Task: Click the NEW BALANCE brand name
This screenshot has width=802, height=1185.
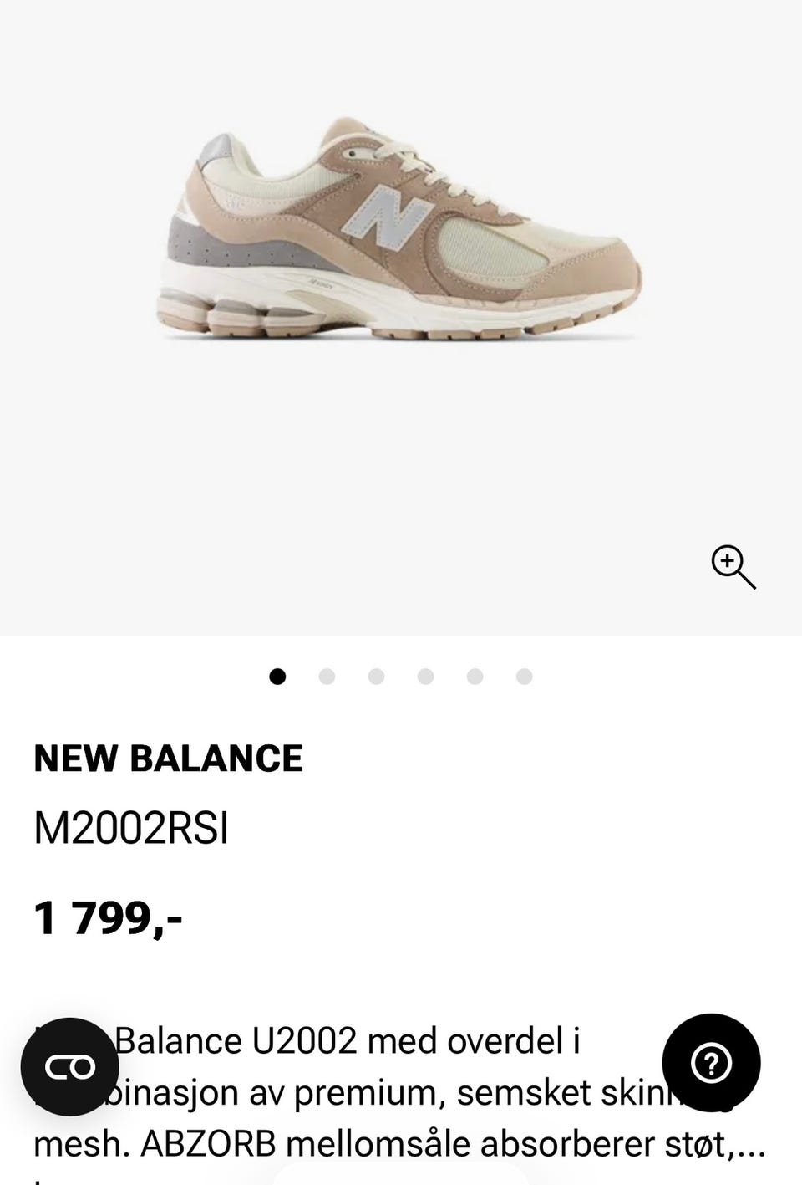Action: click(x=168, y=759)
